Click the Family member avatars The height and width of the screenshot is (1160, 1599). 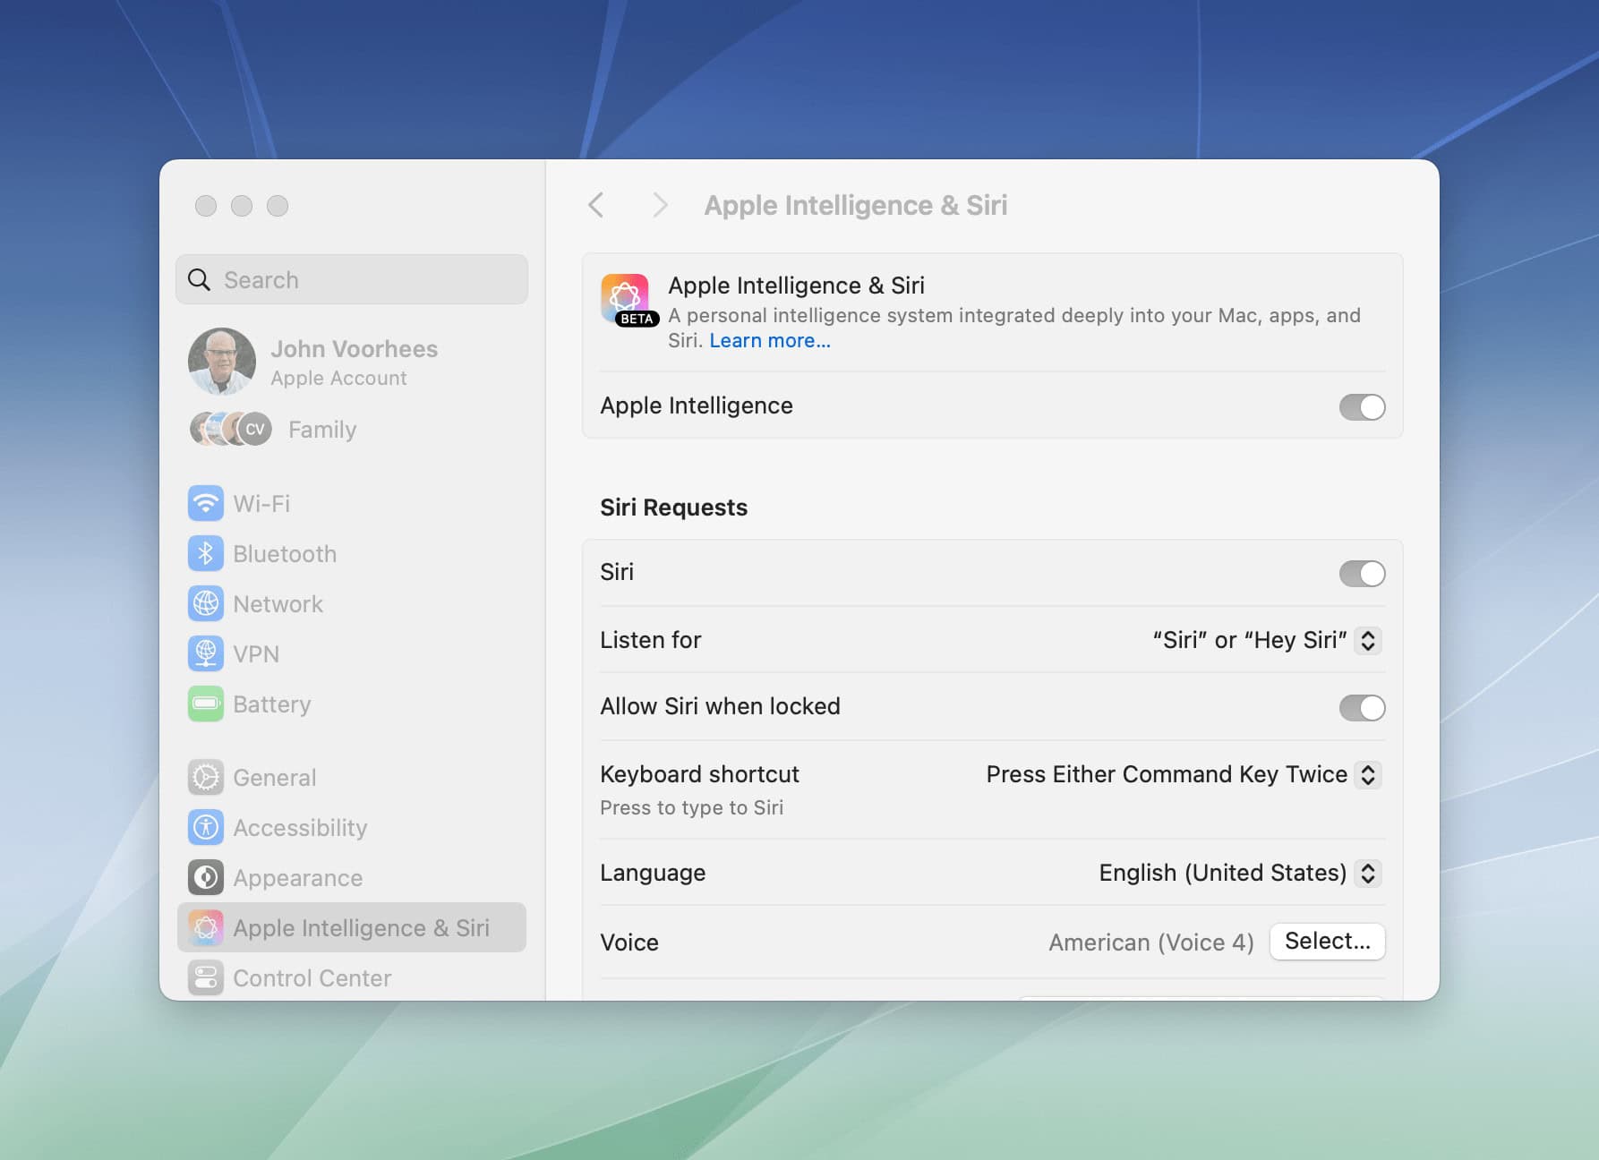(231, 430)
